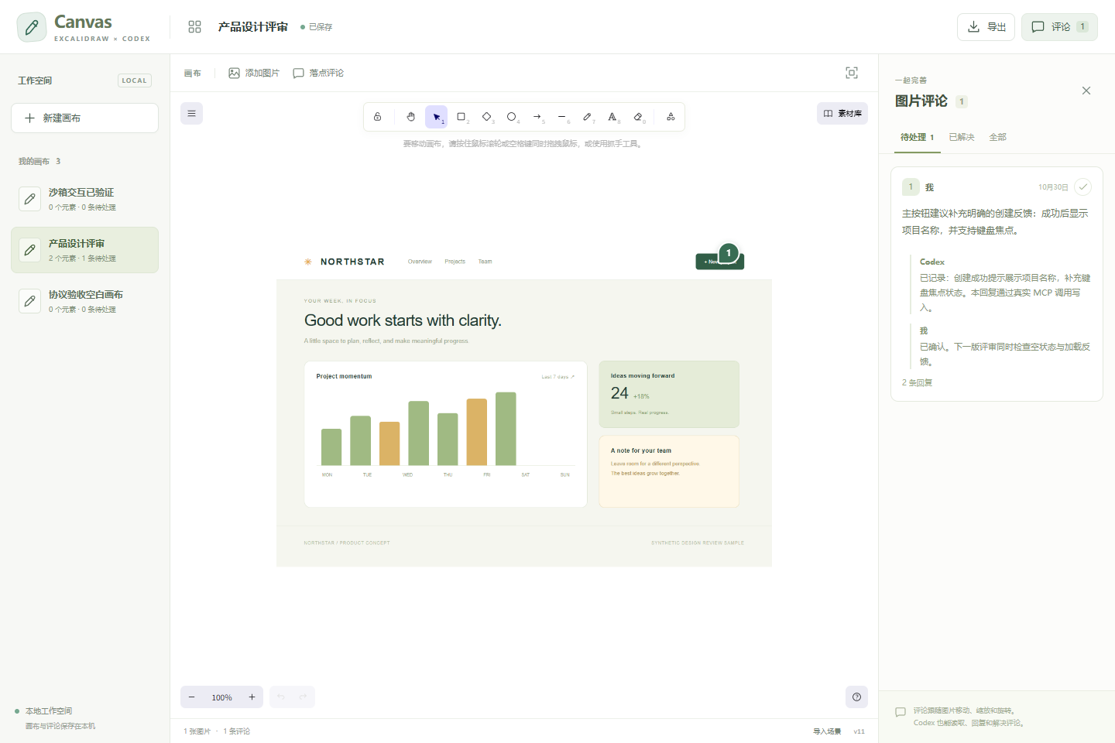The height and width of the screenshot is (743, 1115).
Task: Select the Line drawing tool
Action: click(x=562, y=117)
